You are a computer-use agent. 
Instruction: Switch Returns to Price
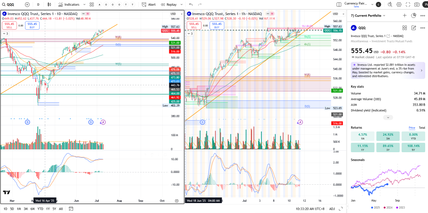click(412, 128)
